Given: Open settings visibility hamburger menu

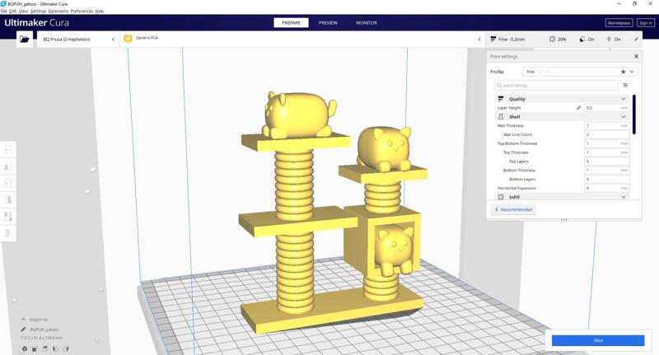Looking at the screenshot, I should (x=625, y=86).
